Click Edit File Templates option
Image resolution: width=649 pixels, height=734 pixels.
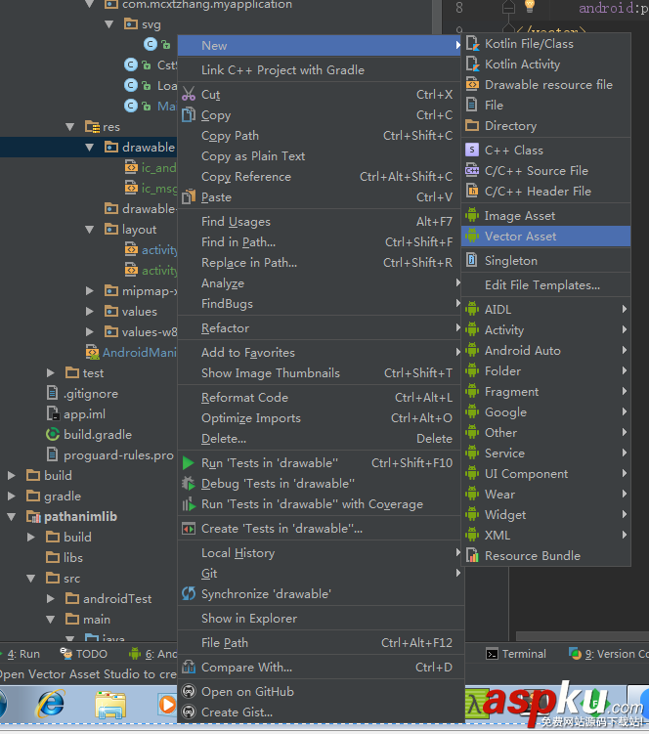541,285
